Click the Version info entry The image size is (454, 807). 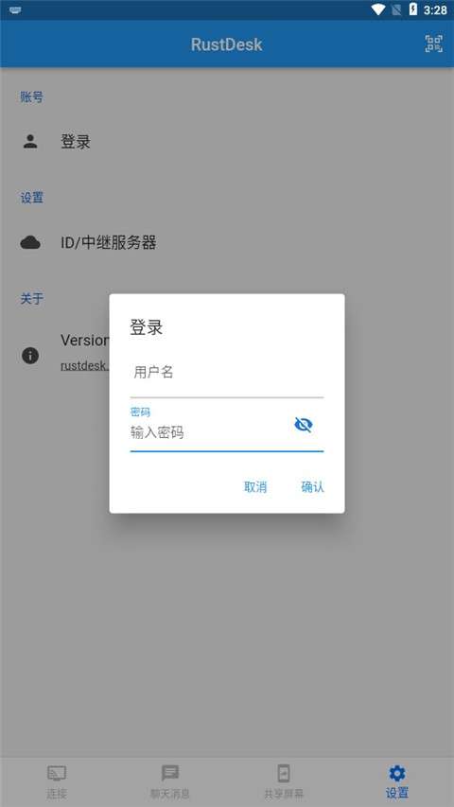coord(85,341)
